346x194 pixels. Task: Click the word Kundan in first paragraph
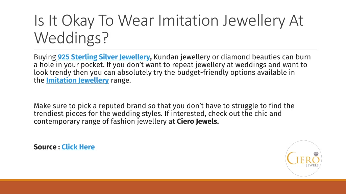coord(166,57)
